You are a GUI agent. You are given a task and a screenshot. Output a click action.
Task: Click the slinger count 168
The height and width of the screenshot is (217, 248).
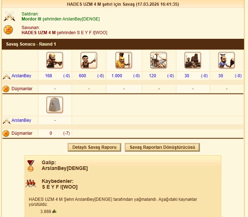49,76
